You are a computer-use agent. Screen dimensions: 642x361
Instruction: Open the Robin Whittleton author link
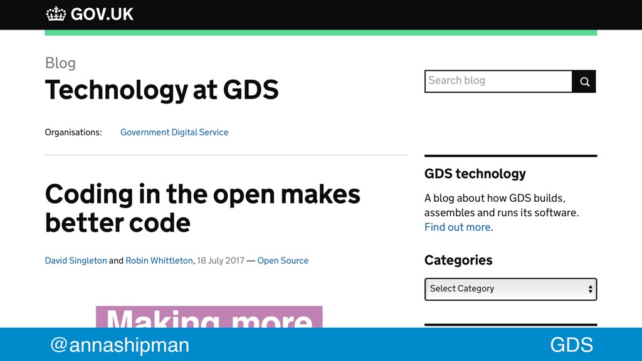(x=159, y=261)
